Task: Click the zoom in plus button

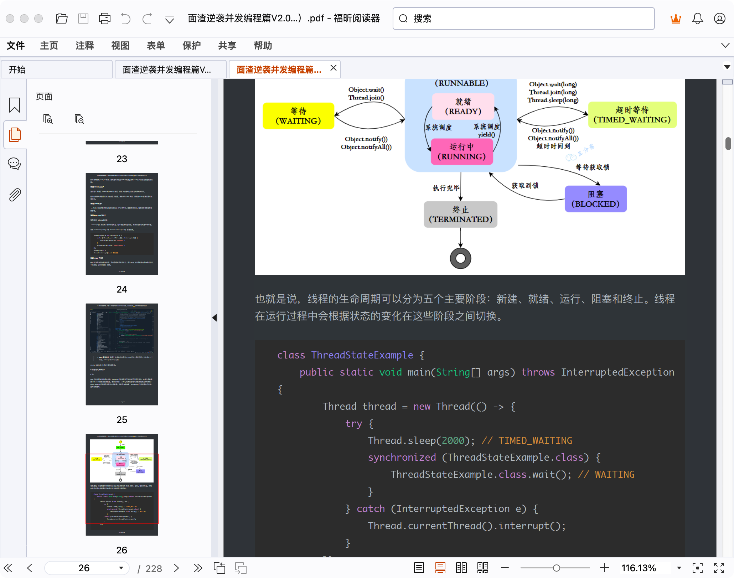Action: click(605, 568)
